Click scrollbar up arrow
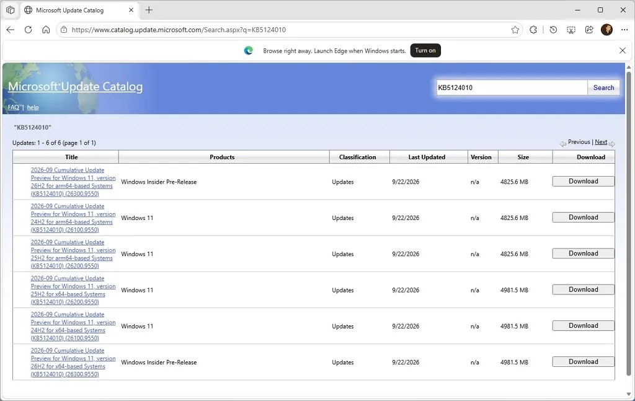Screen dimensions: 635x401 [x=629, y=67]
